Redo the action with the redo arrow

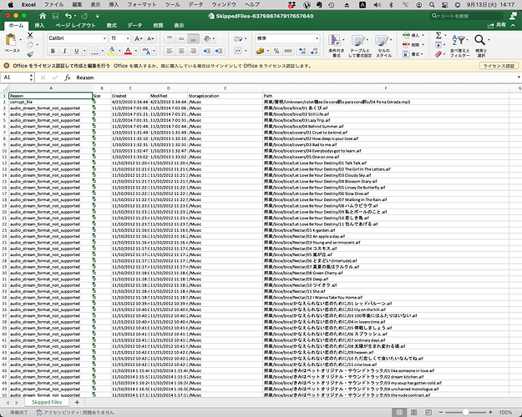84,16
